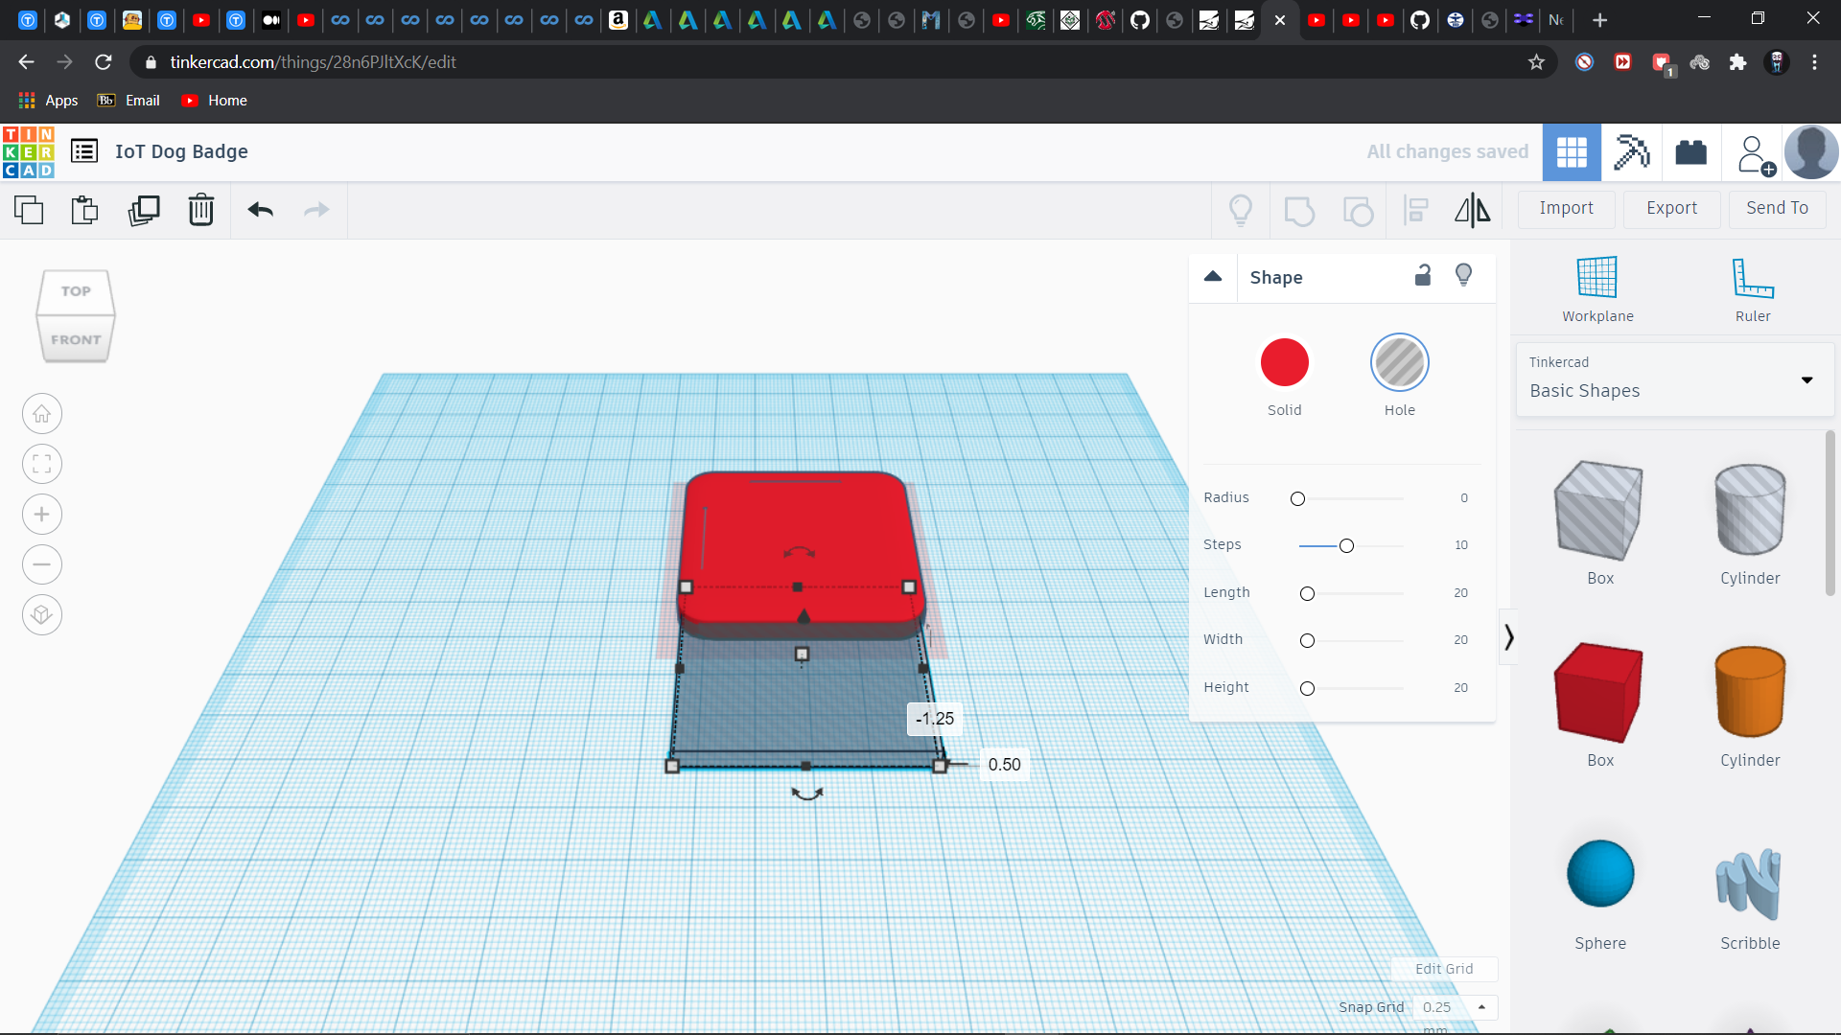
Task: Click the Import button
Action: (x=1568, y=207)
